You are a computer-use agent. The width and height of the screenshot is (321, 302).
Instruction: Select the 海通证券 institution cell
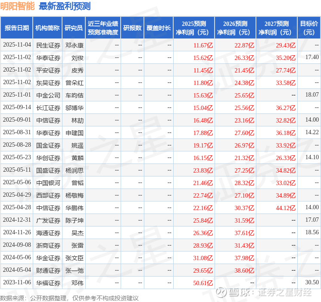click(48, 233)
